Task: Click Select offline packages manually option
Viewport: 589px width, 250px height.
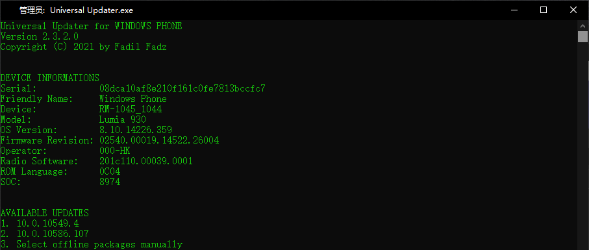Action: pyautogui.click(x=92, y=244)
